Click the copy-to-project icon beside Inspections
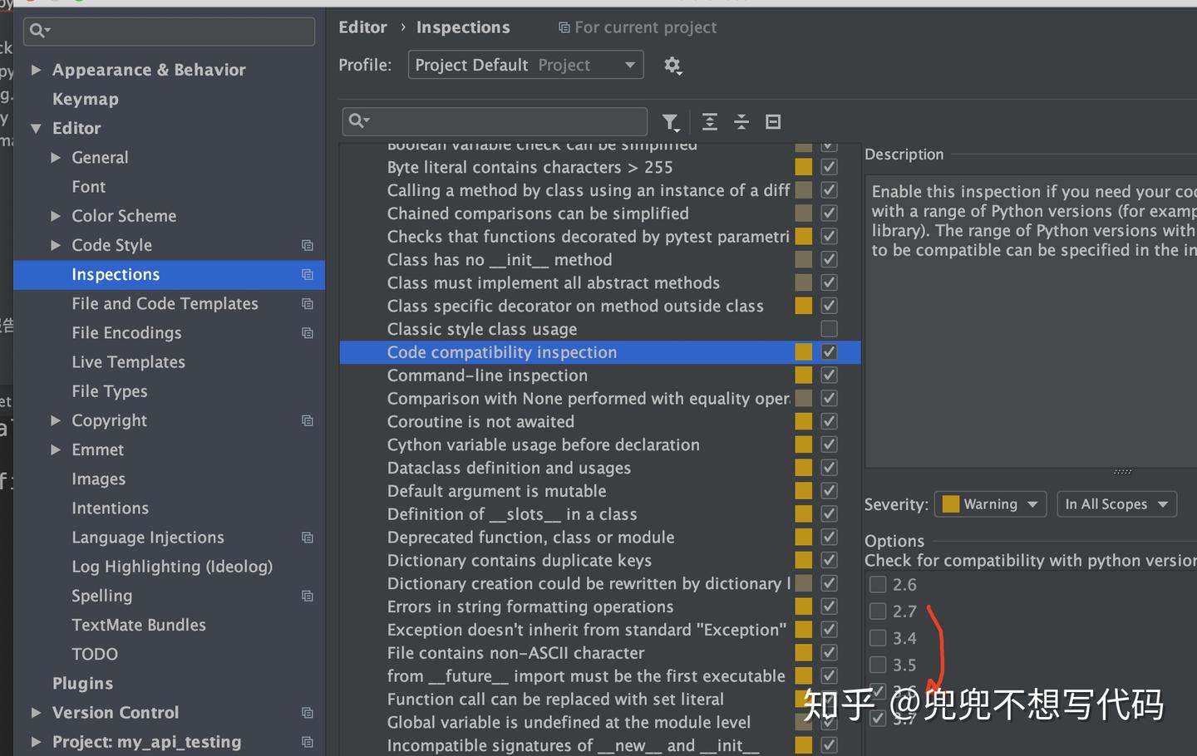 pyautogui.click(x=307, y=274)
